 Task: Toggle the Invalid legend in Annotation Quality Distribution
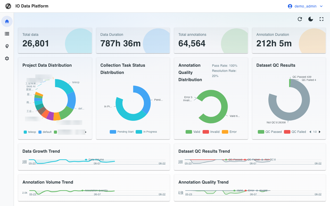click(x=211, y=132)
